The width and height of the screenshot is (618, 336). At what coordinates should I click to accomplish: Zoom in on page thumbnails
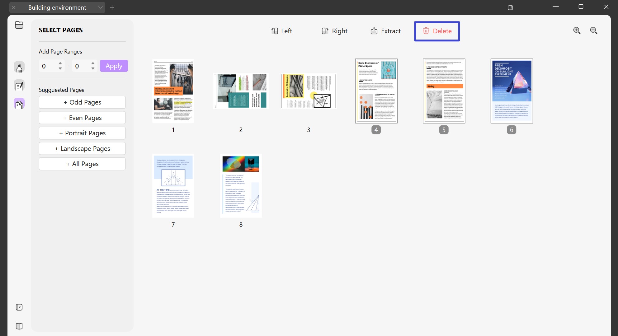point(577,30)
